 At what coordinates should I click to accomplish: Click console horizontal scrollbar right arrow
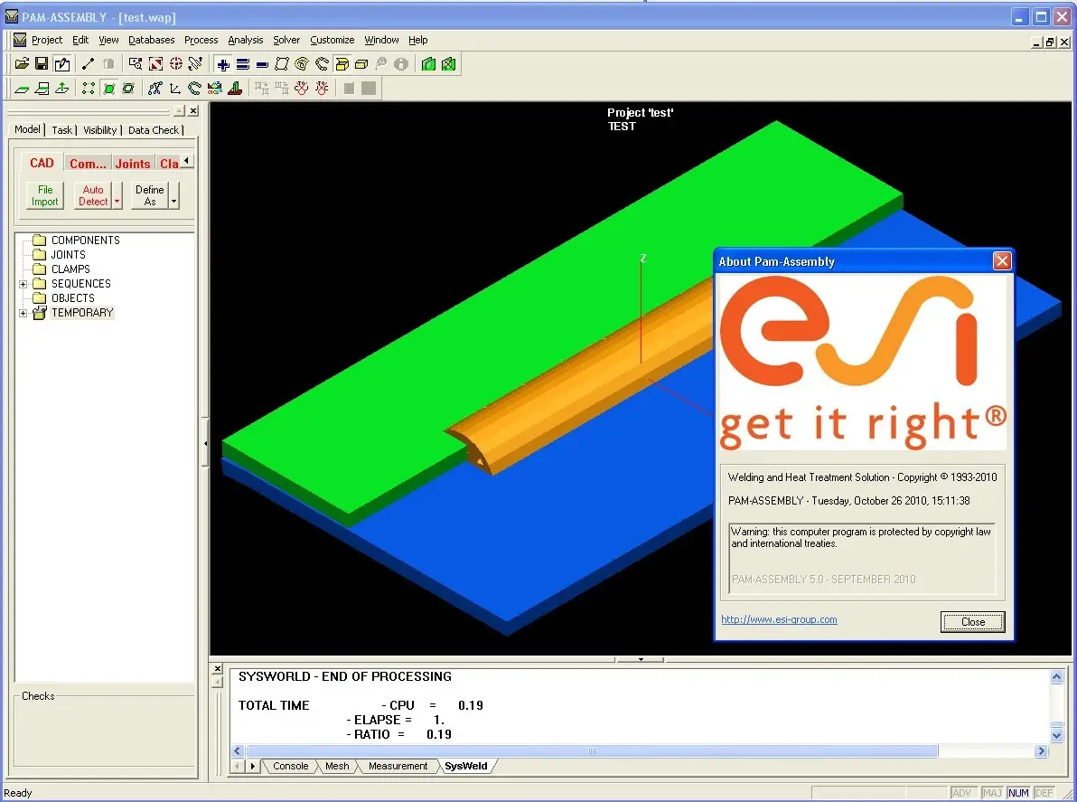point(1041,751)
